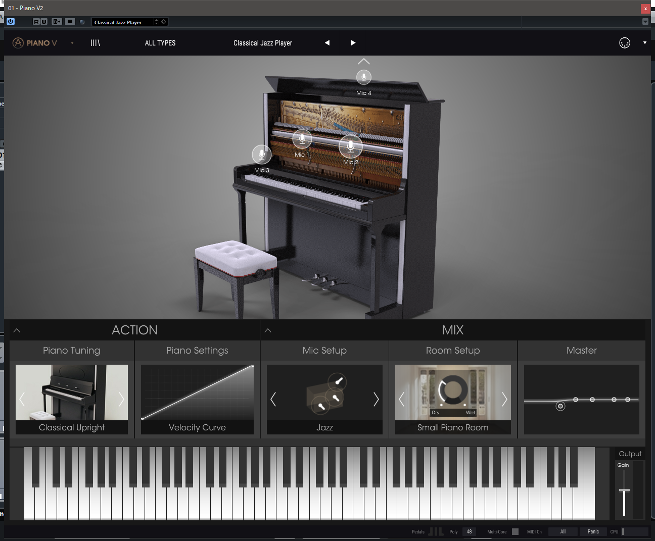
Task: Switch to previous room type
Action: pos(401,400)
